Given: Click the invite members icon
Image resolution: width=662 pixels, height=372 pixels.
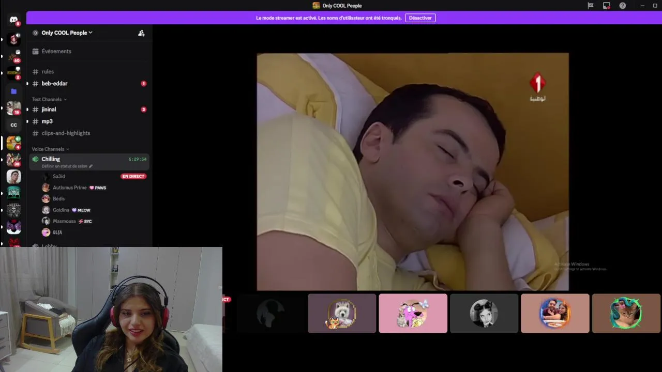Looking at the screenshot, I should pos(141,33).
